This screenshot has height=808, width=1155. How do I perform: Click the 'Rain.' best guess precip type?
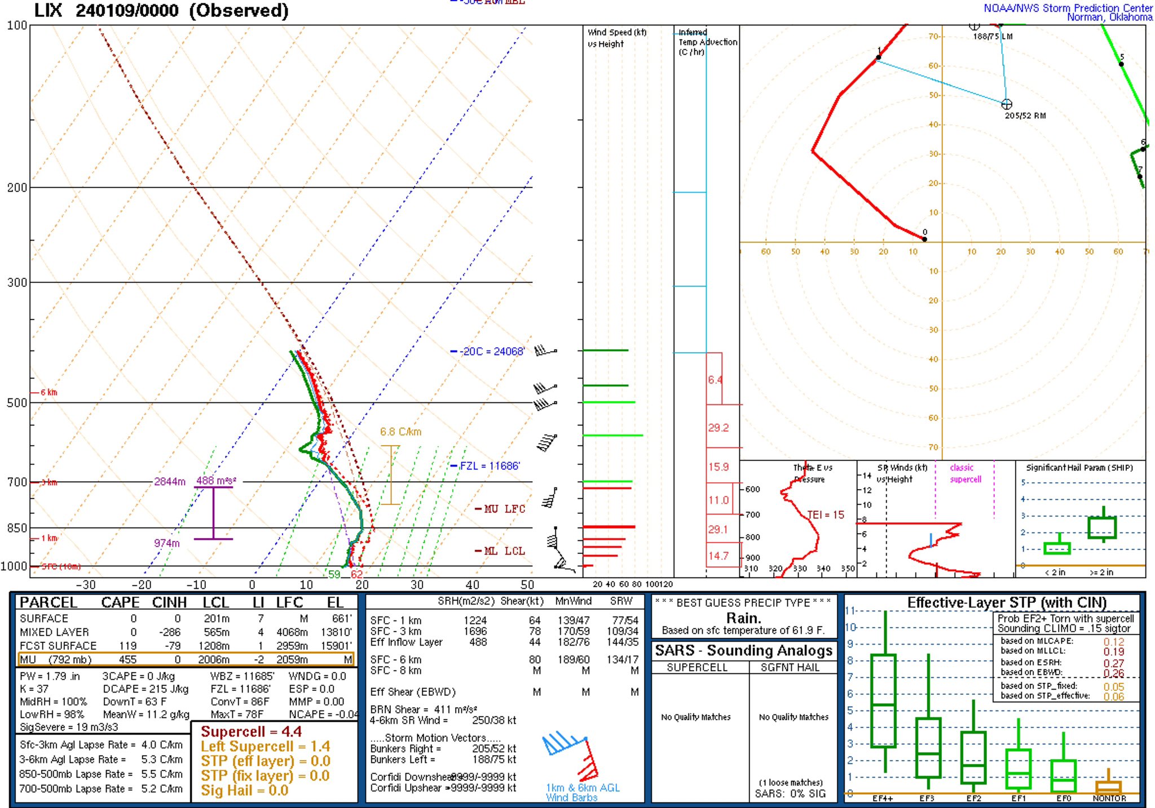coord(743,618)
